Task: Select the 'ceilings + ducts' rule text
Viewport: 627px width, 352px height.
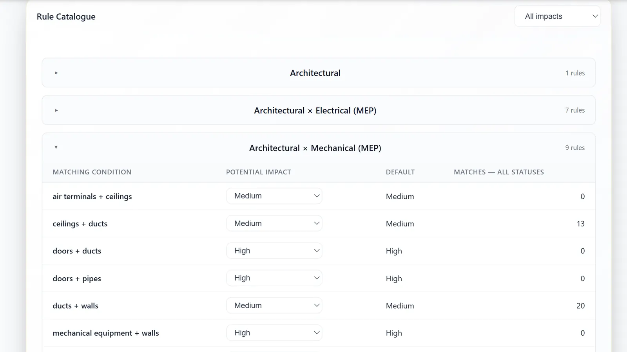Action: pyautogui.click(x=80, y=224)
